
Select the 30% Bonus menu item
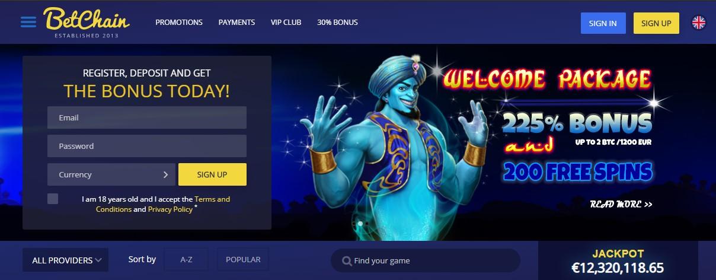pos(337,23)
